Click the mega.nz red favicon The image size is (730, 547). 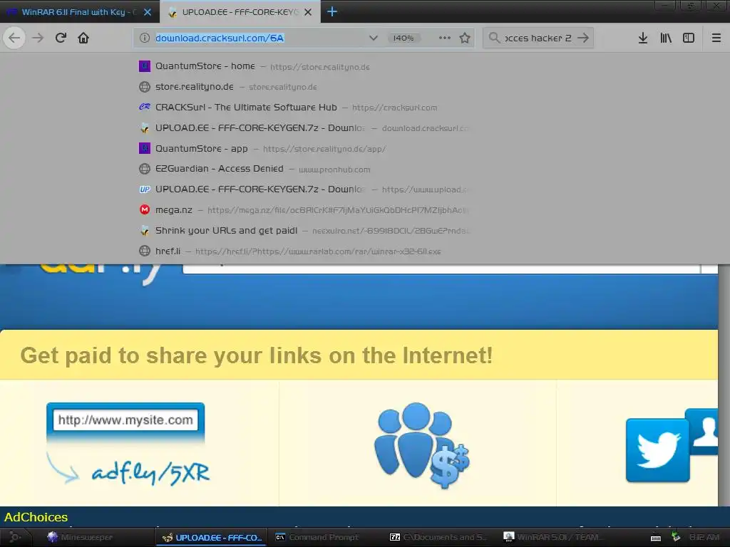point(145,210)
